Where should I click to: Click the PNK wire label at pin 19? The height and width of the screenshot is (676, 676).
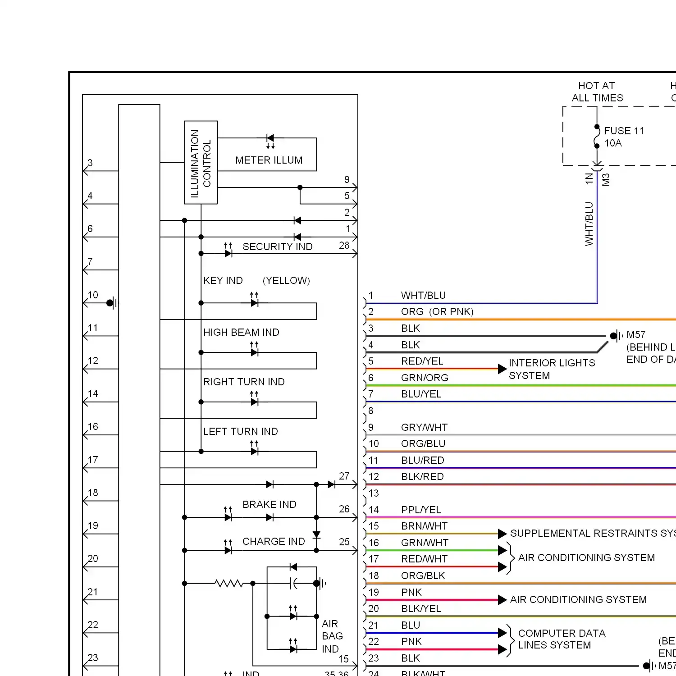[x=411, y=592]
